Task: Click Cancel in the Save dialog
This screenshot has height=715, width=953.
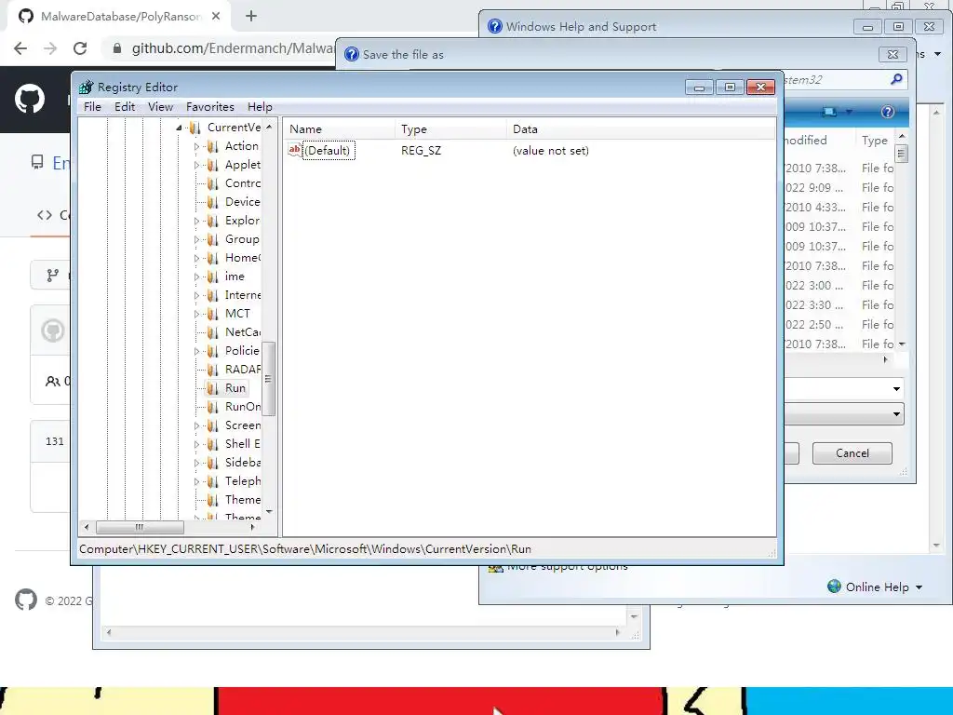Action: [x=852, y=453]
